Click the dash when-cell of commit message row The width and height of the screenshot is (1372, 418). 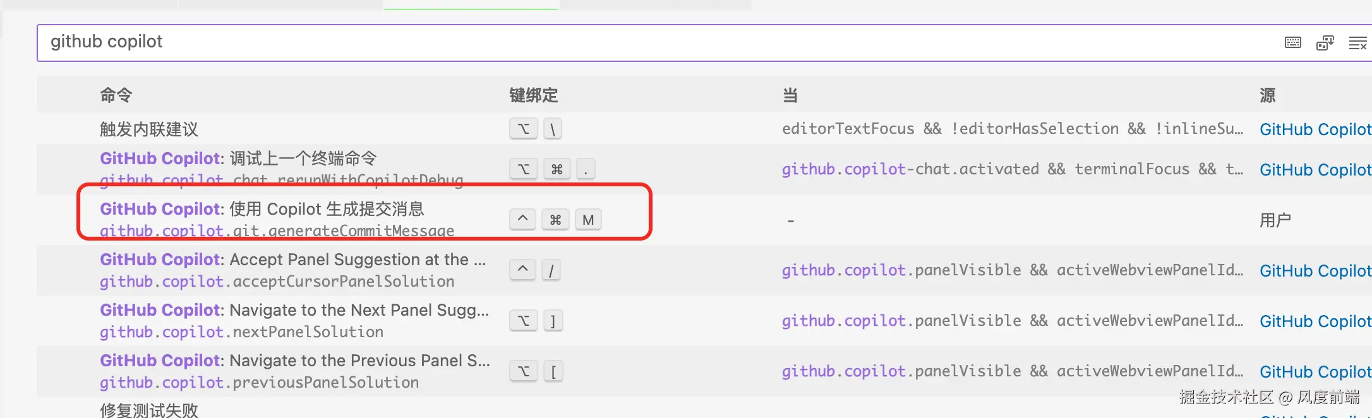coord(791,221)
